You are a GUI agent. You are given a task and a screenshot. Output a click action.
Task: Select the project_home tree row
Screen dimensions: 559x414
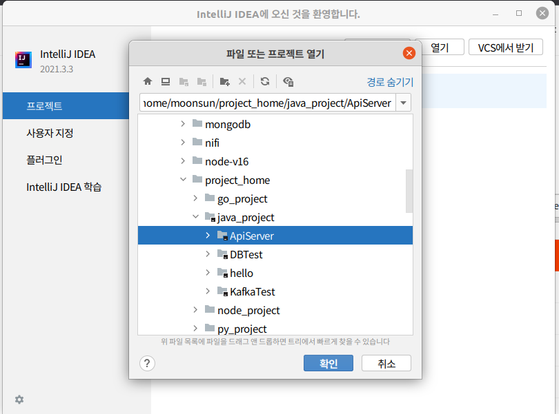pos(275,180)
